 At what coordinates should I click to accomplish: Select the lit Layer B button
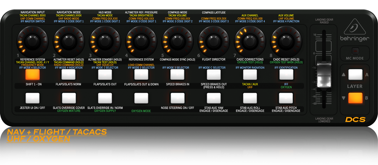355,98
